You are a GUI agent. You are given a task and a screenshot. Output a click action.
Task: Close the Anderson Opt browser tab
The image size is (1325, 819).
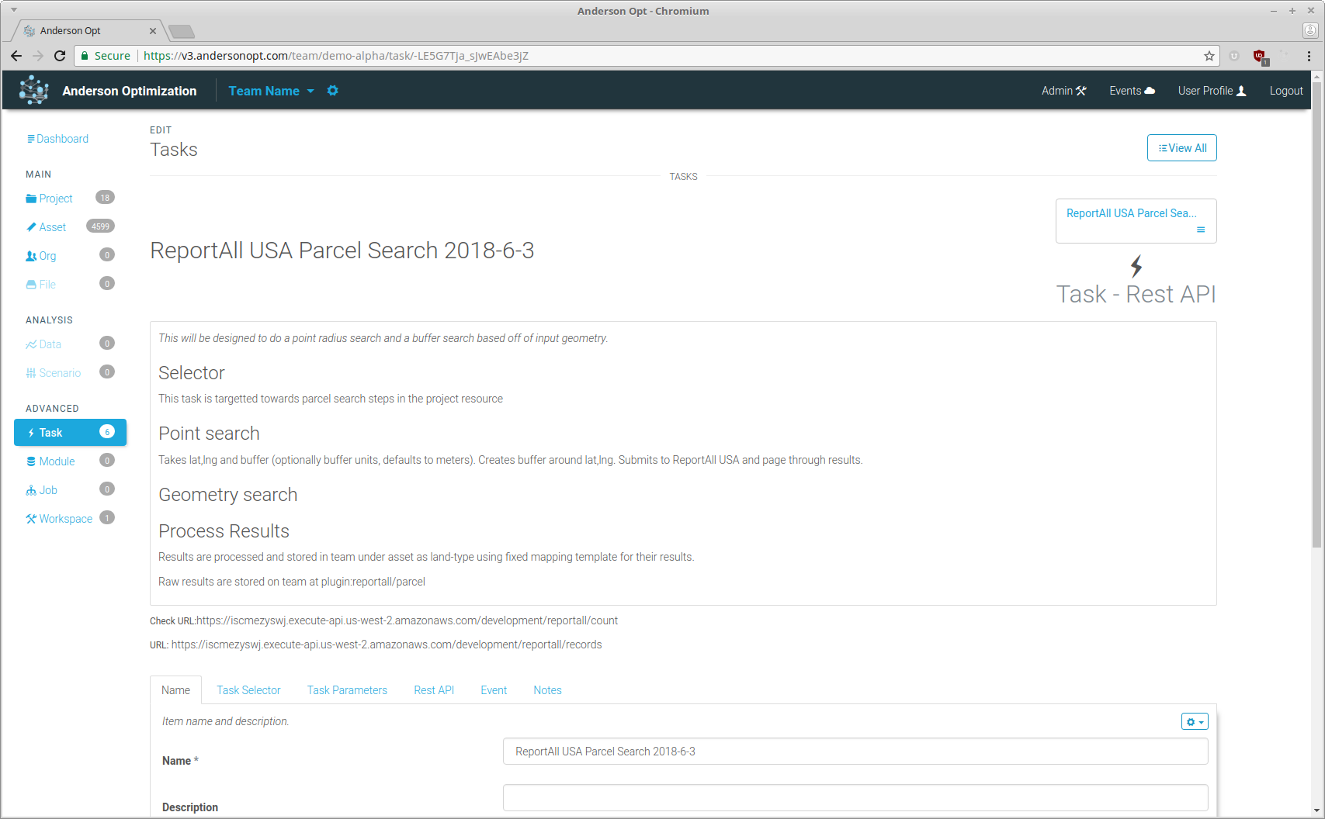(153, 31)
